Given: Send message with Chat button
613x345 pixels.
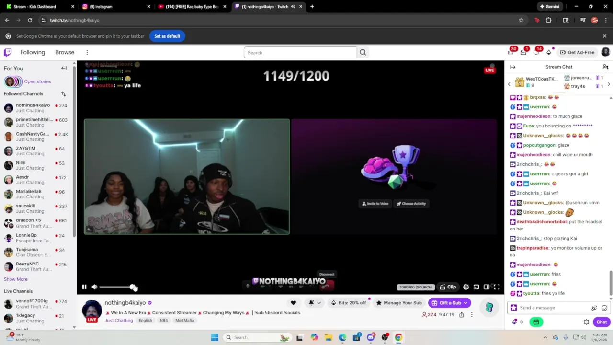Looking at the screenshot, I should [x=602, y=322].
